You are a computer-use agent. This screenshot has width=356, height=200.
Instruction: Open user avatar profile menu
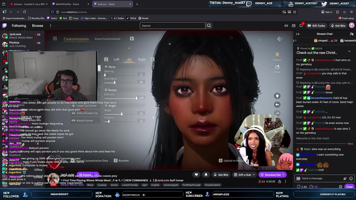pos(352,26)
